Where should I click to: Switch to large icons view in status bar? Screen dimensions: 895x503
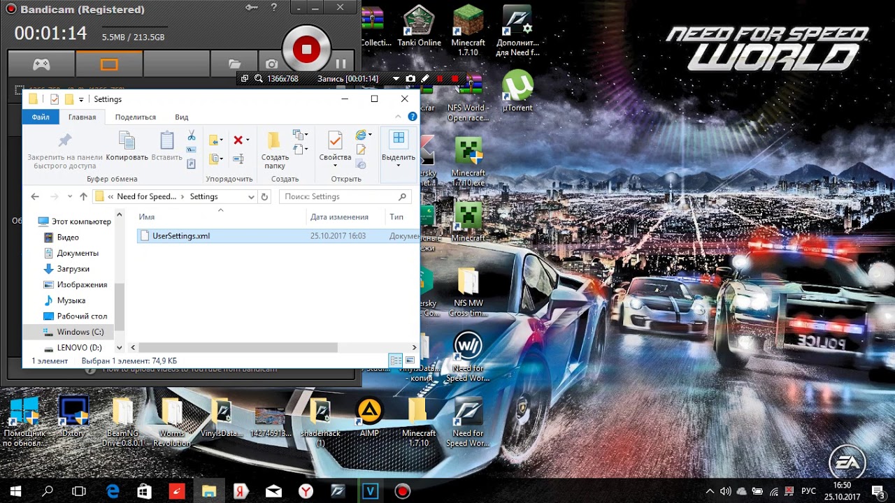[x=410, y=360]
